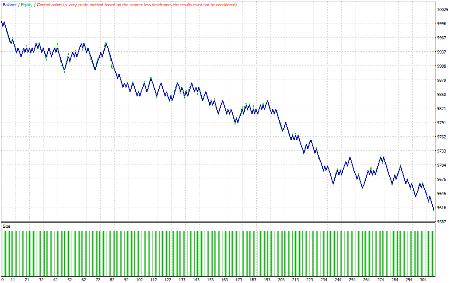The width and height of the screenshot is (454, 283).
Task: Select trade number 0 on horizontal axis
Action: point(3,280)
